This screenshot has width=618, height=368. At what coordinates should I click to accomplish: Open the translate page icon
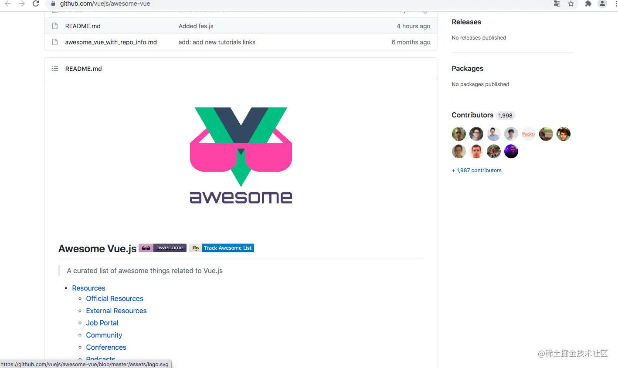pos(557,3)
